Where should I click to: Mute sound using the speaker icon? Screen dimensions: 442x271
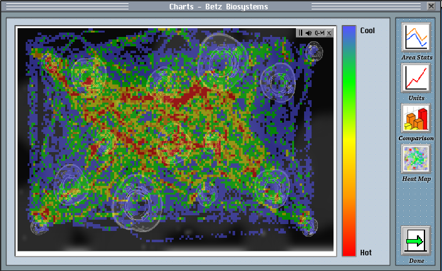pyautogui.click(x=310, y=33)
